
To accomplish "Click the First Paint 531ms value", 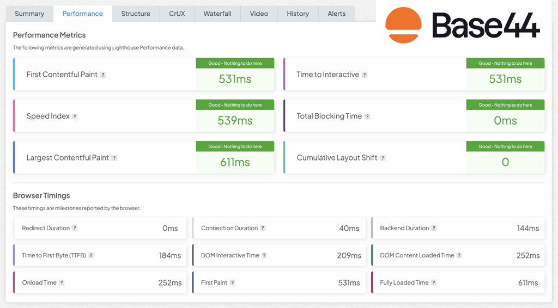I will tap(349, 282).
